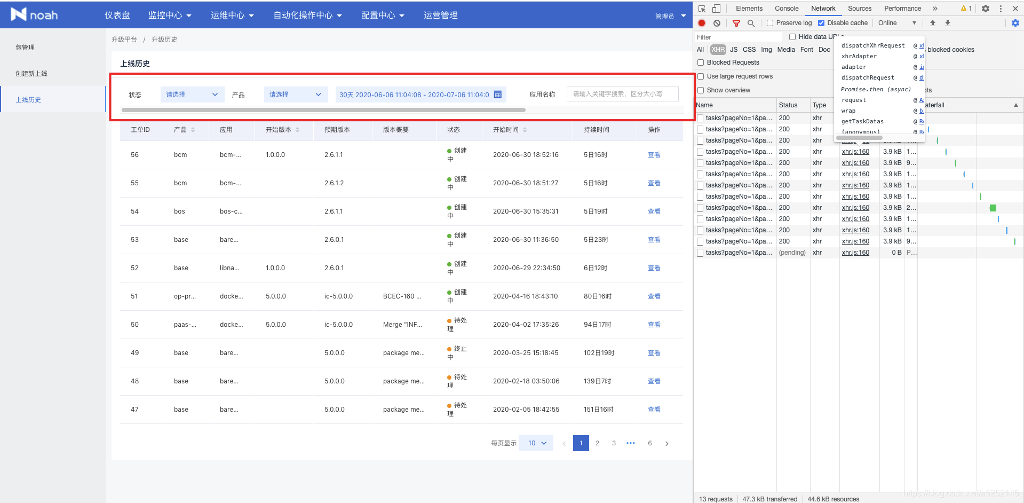Open DevTools settings gear
This screenshot has height=503, width=1024.
pos(986,9)
